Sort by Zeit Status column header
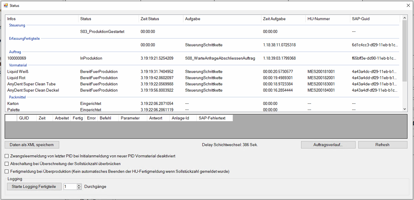This screenshot has width=414, height=200. pos(150,19)
